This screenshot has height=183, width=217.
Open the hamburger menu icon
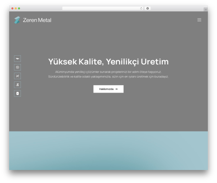199,20
